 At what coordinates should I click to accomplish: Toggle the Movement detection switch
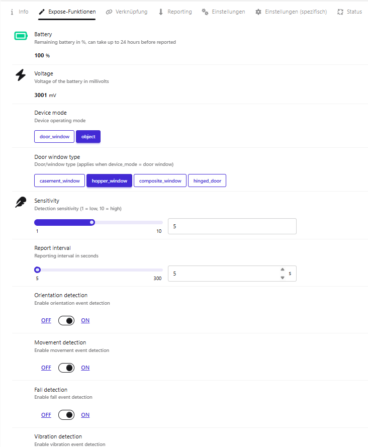tap(66, 368)
